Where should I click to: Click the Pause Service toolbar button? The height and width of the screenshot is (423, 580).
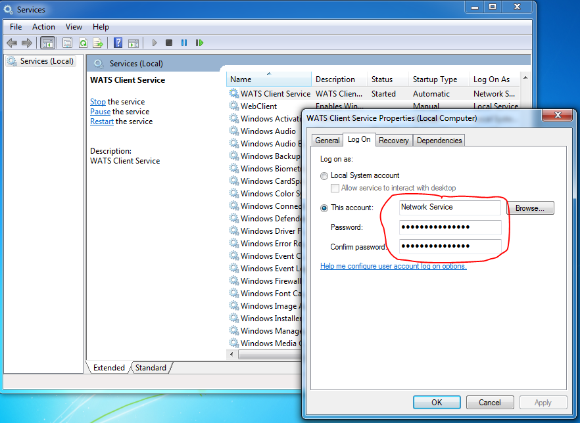(x=184, y=43)
